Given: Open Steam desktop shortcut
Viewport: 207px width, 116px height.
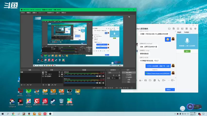Looking at the screenshot, I should [53, 102].
